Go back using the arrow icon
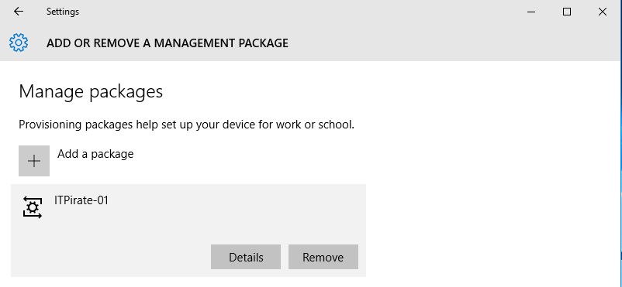622x287 pixels. 19,12
